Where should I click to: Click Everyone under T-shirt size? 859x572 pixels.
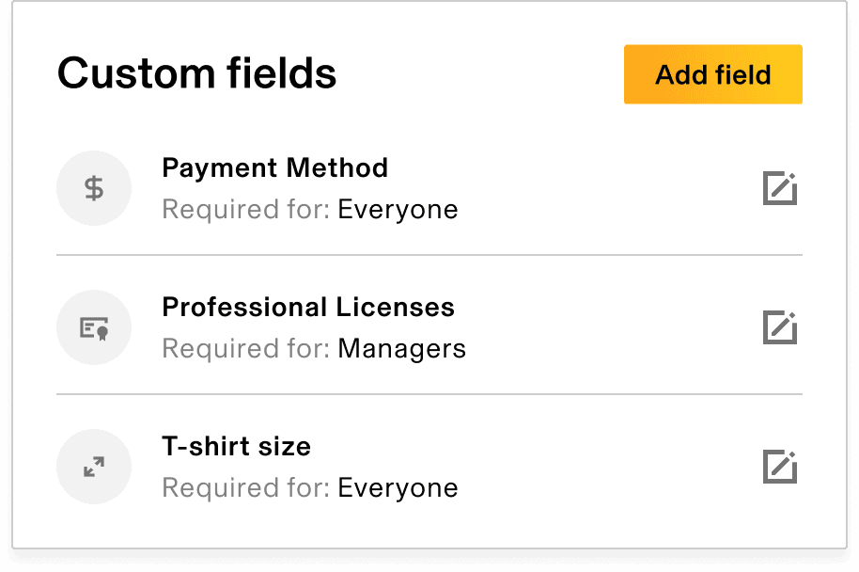398,487
